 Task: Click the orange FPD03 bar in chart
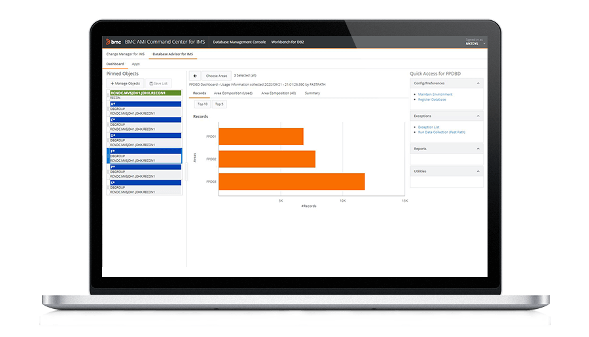291,182
